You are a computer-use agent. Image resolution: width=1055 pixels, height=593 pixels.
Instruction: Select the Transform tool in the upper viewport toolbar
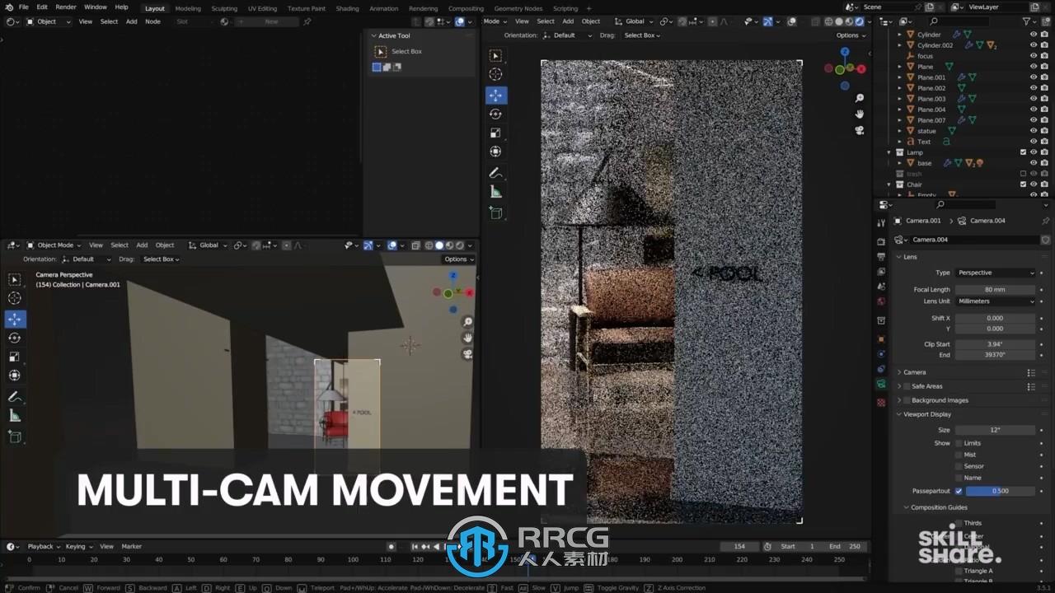(495, 152)
